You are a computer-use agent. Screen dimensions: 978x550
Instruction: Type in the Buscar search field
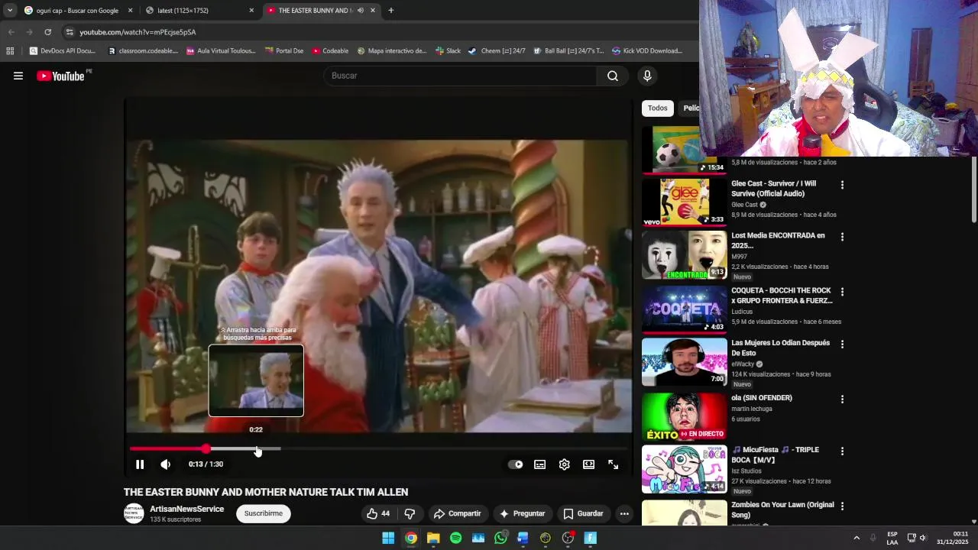[x=460, y=76]
